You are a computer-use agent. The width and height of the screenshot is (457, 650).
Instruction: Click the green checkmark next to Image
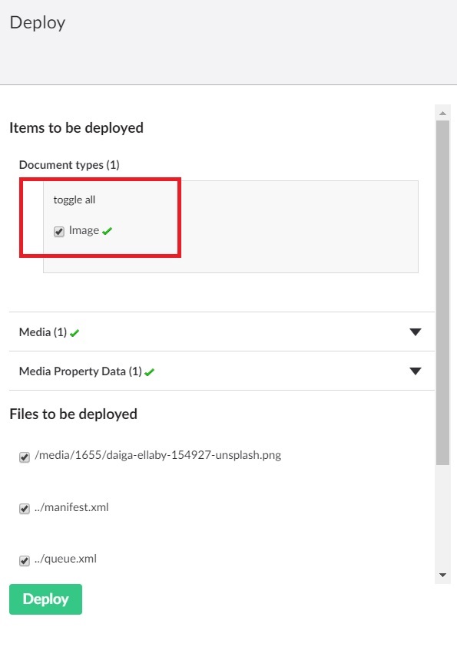[107, 231]
